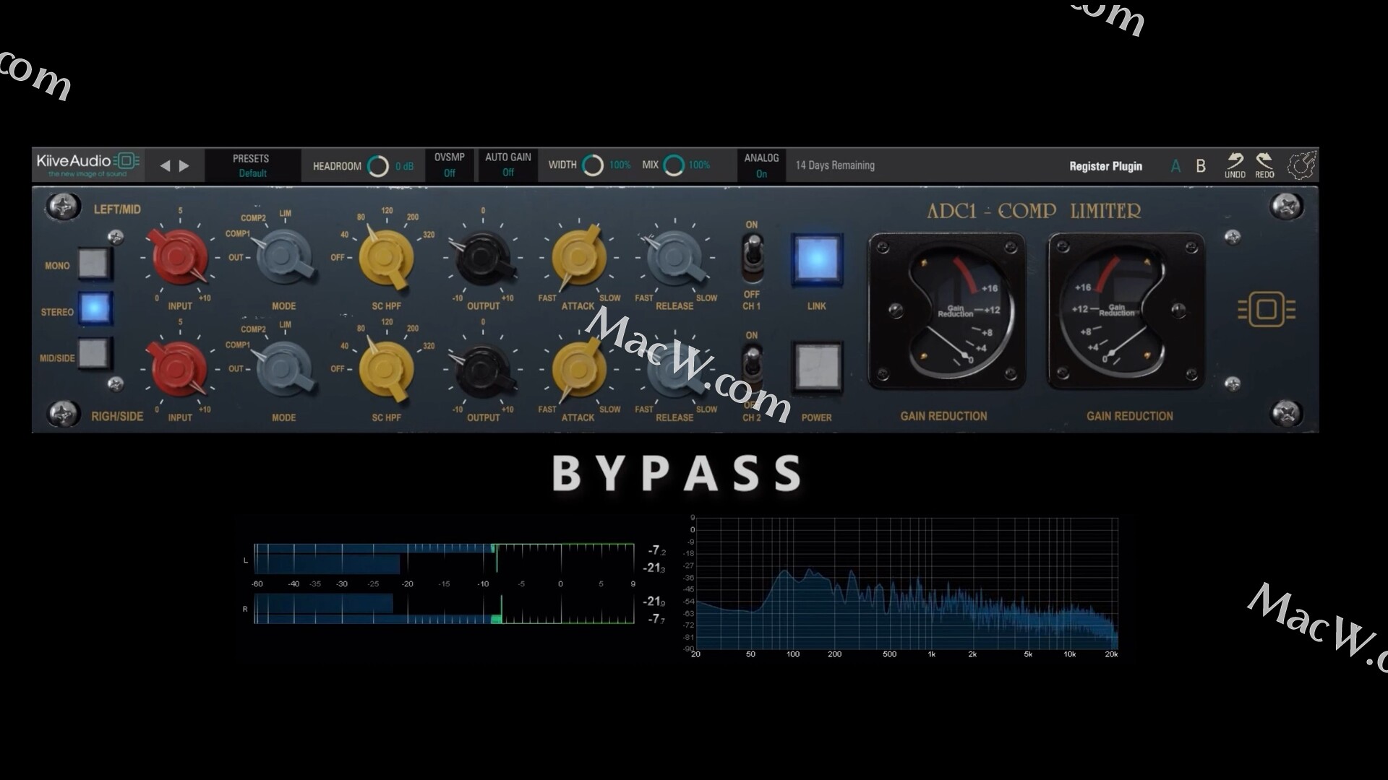This screenshot has height=780, width=1388.
Task: Toggle Analog On setting
Action: [761, 165]
